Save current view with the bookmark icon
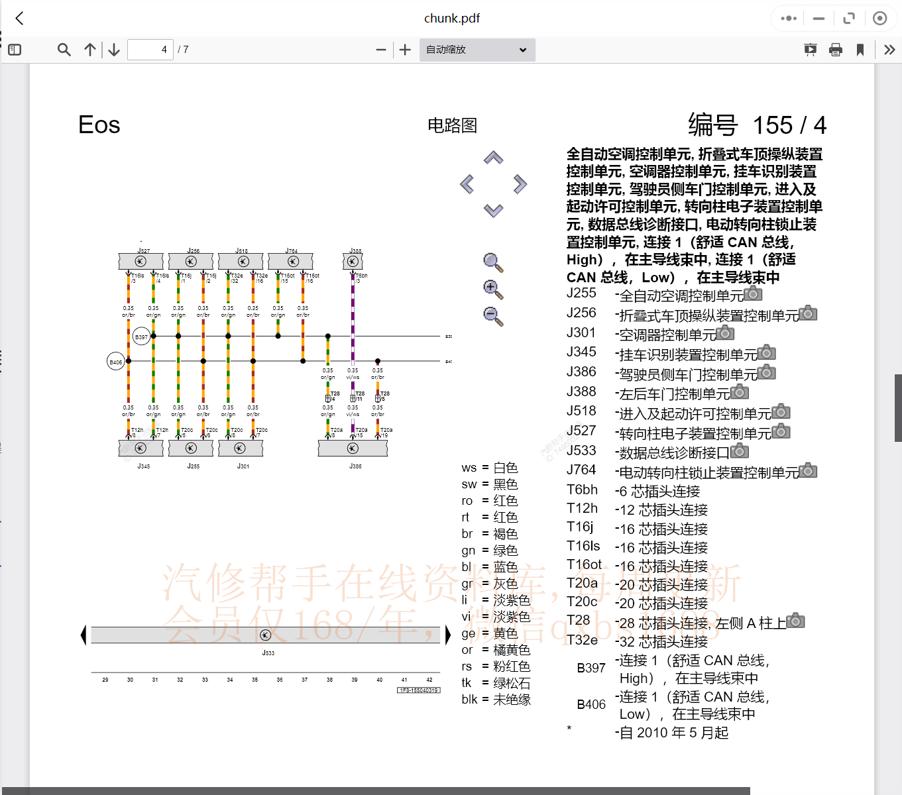Viewport: 902px width, 795px height. pos(860,49)
